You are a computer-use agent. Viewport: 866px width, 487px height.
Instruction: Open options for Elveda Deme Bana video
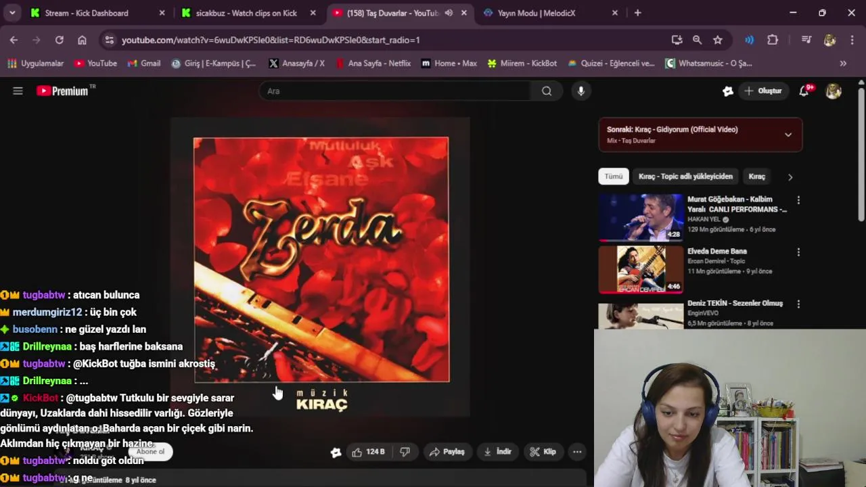click(798, 252)
